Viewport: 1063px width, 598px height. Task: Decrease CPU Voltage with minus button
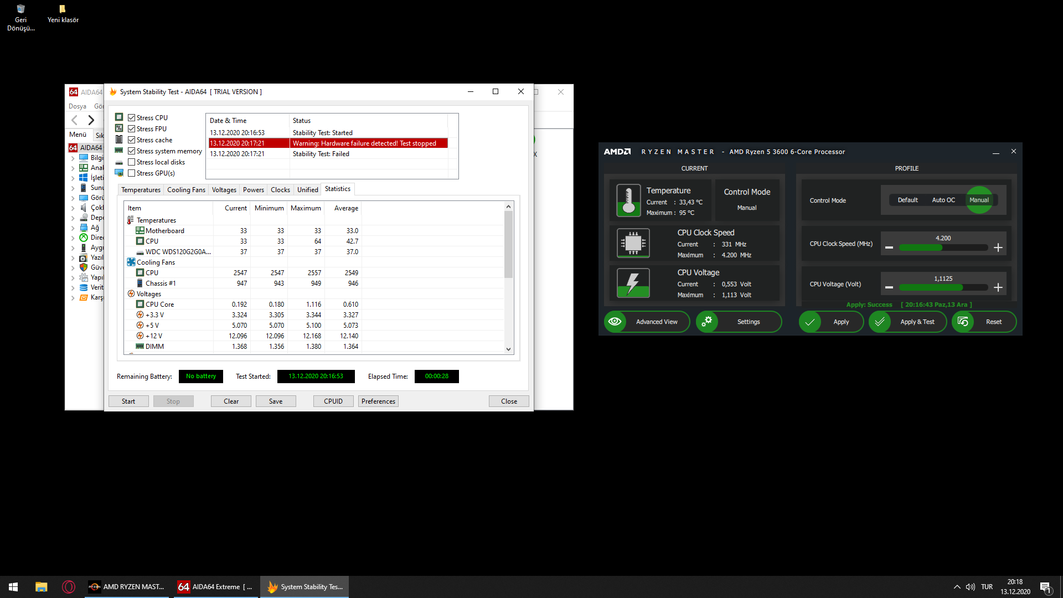[x=889, y=287]
